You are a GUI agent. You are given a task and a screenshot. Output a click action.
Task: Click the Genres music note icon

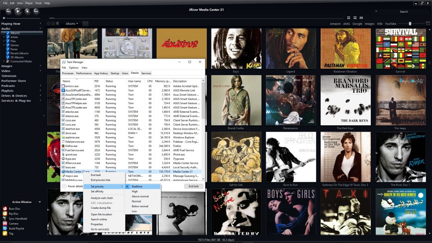pyautogui.click(x=8, y=45)
